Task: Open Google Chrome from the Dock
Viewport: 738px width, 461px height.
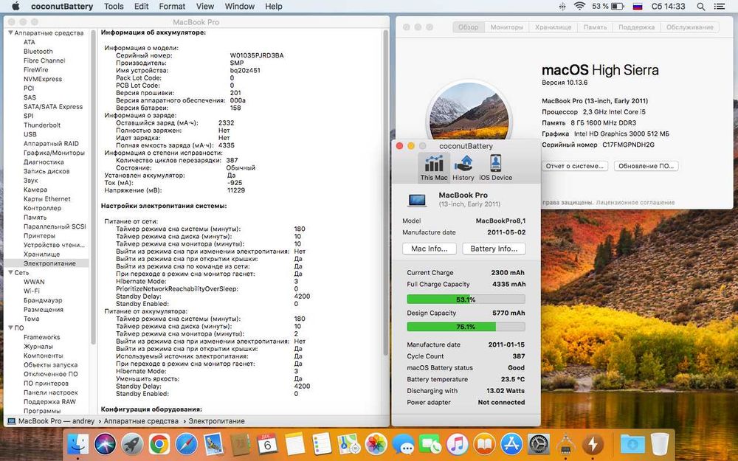Action: click(x=159, y=444)
